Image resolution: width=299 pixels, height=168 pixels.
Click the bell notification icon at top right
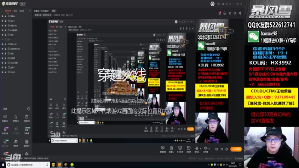(235, 13)
